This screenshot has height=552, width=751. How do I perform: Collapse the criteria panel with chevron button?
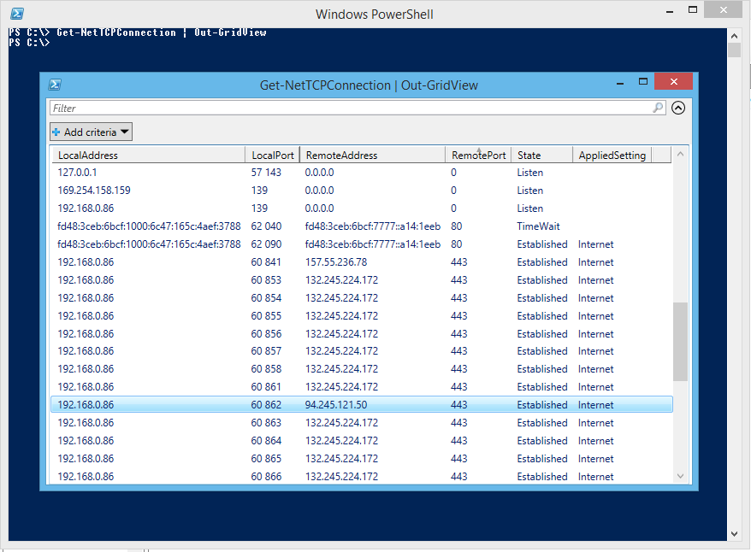tap(678, 108)
